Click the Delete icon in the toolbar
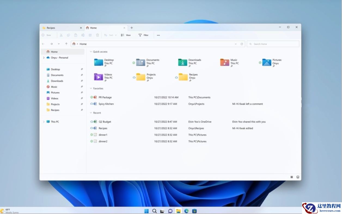 point(97,35)
